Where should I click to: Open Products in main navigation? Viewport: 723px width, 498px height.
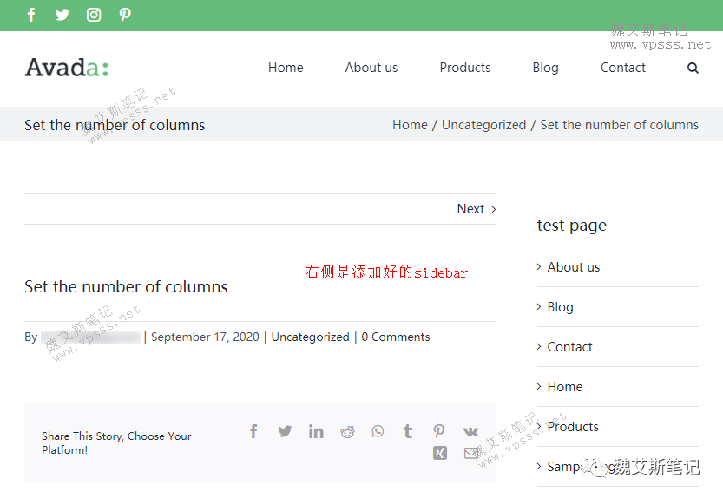(465, 68)
